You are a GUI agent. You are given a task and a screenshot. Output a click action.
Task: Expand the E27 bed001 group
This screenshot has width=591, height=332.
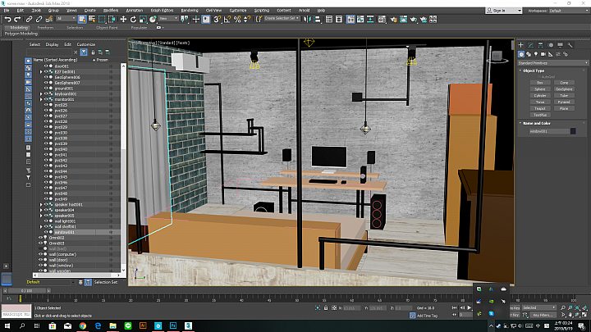tap(41, 72)
